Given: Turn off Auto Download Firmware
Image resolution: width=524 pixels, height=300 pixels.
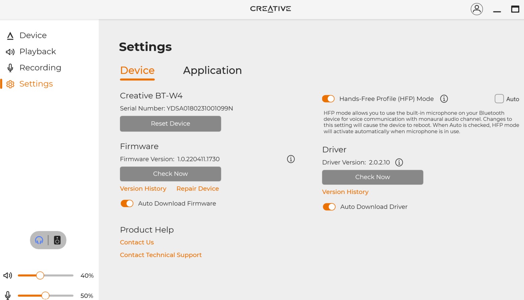Looking at the screenshot, I should coord(127,203).
